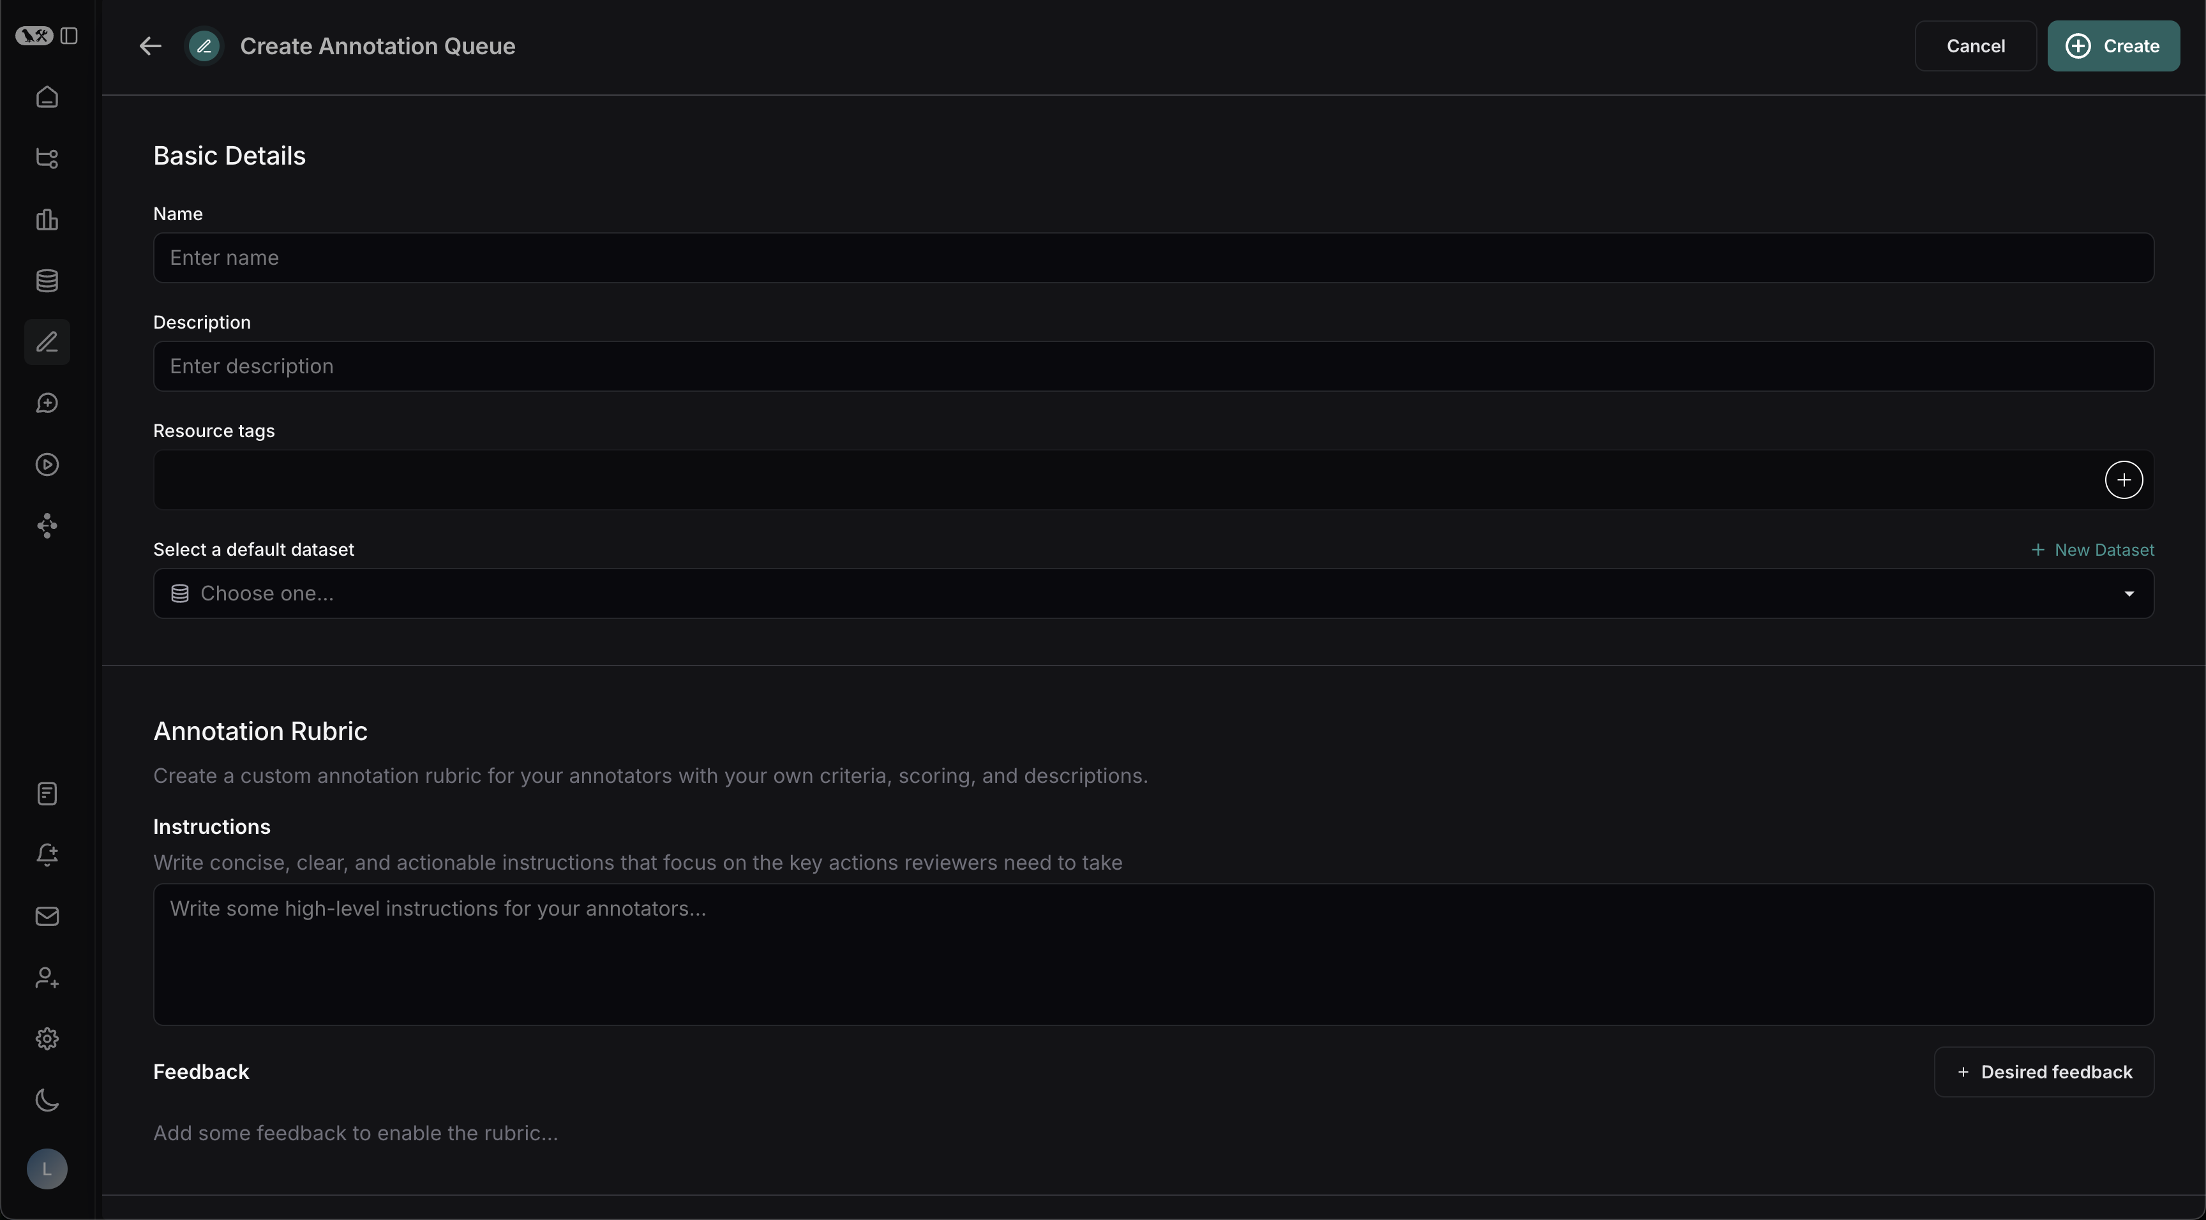
Task: Open the Datasets sidebar icon
Action: pyautogui.click(x=46, y=280)
